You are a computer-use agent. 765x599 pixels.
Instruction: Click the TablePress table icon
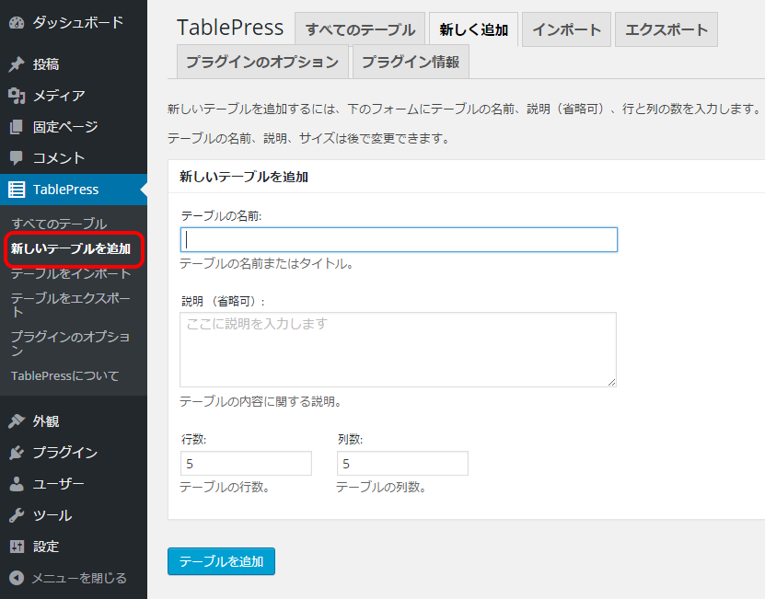point(17,190)
